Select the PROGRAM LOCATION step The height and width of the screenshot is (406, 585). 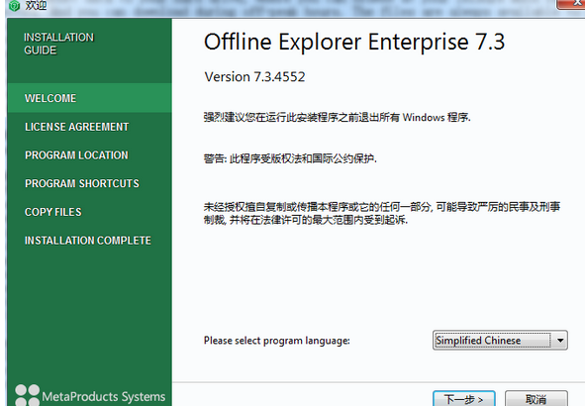[76, 155]
